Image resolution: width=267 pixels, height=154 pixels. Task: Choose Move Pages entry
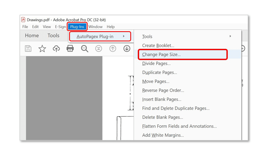[x=188, y=81]
